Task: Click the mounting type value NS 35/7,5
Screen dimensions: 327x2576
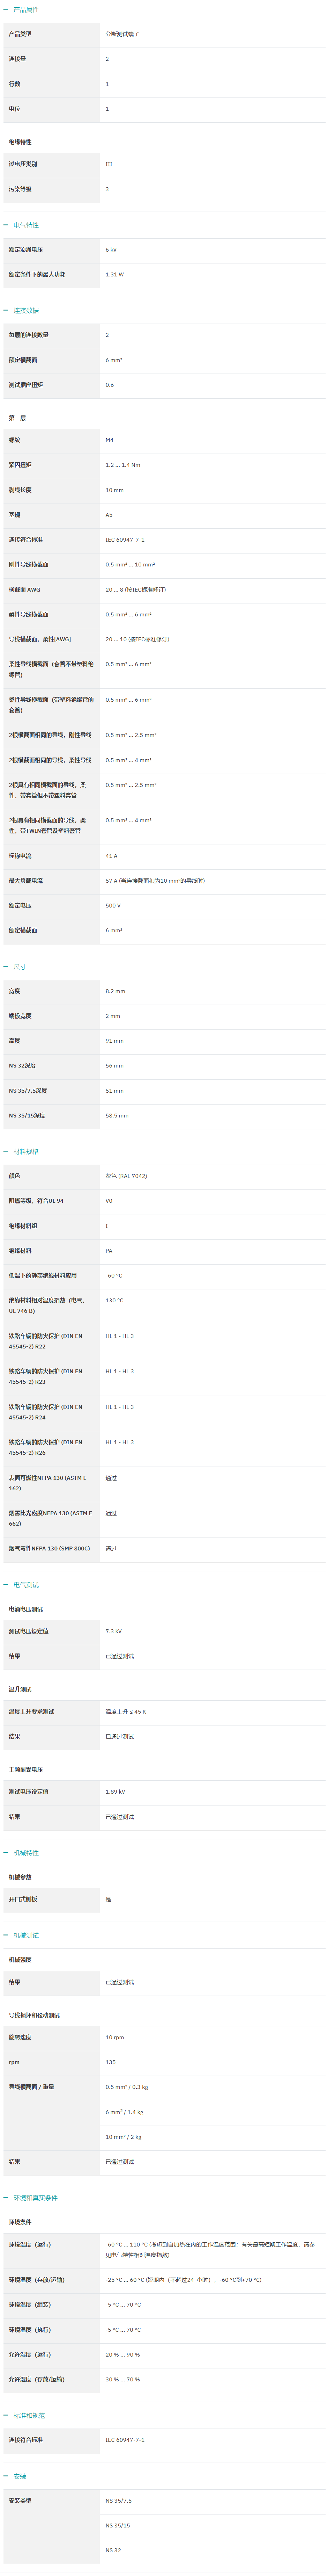Action: pos(119,2500)
